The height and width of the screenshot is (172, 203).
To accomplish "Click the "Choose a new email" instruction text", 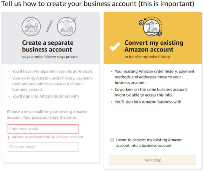I will [x=47, y=115].
